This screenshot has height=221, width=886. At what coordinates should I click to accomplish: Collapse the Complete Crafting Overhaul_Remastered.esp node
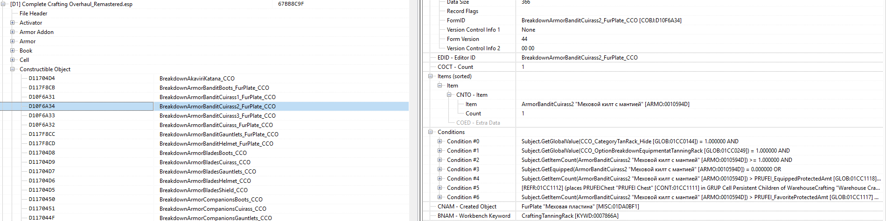[3, 4]
